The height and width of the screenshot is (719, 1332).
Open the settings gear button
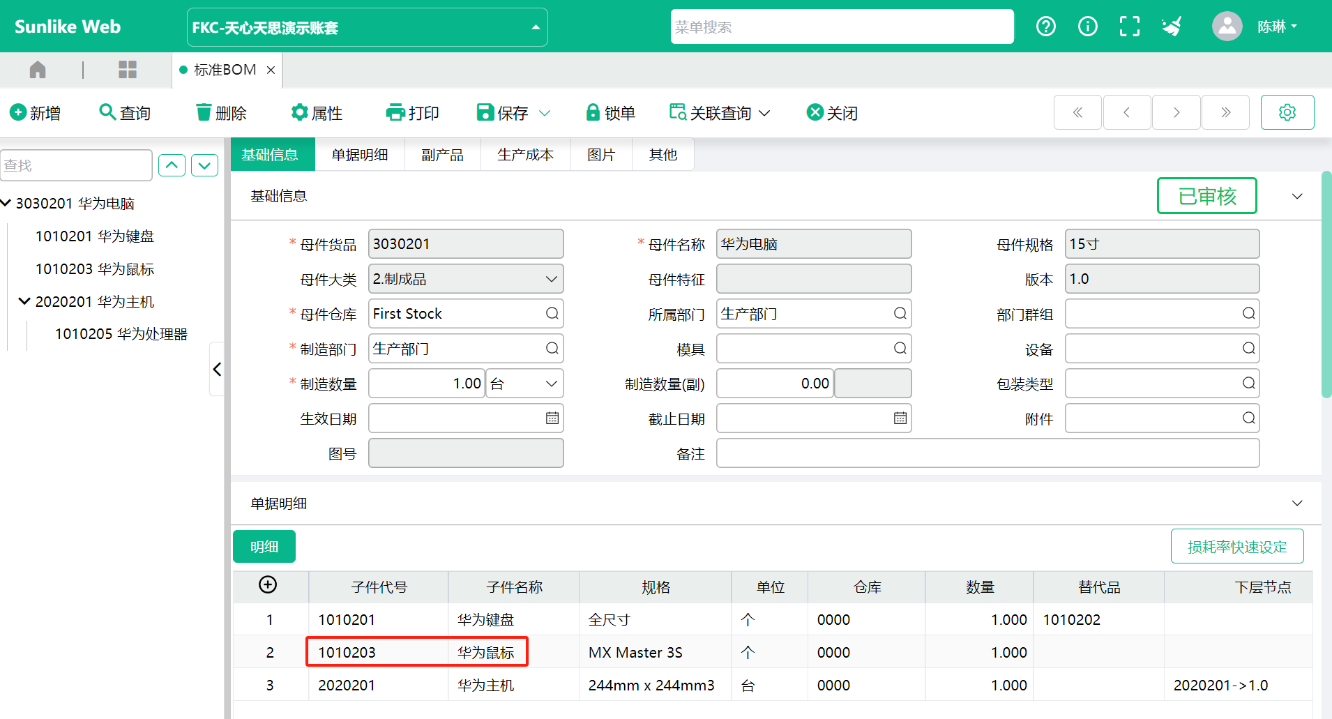pos(1287,112)
